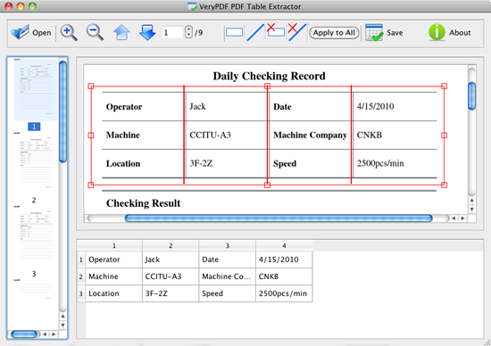
Task: Click top-right handle of red selection box
Action: 444,86
